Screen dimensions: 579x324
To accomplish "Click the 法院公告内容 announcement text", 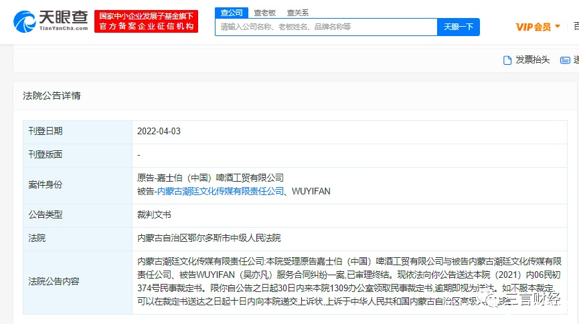I will pos(349,282).
